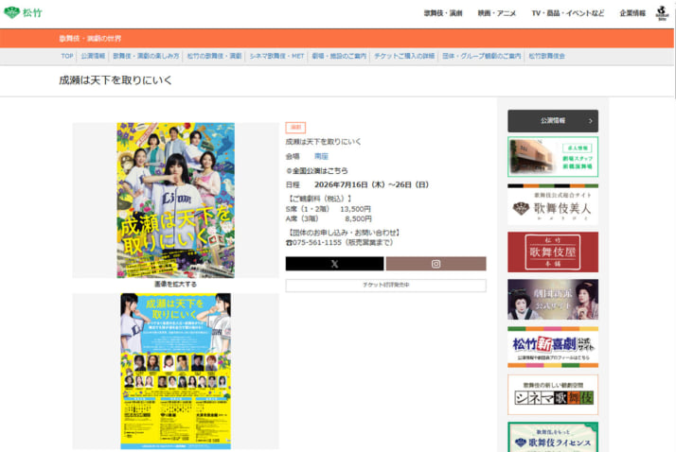The image size is (676, 452).
Task: Open the 歌舞伎ライセンス sidebar banner
Action: [x=553, y=437]
